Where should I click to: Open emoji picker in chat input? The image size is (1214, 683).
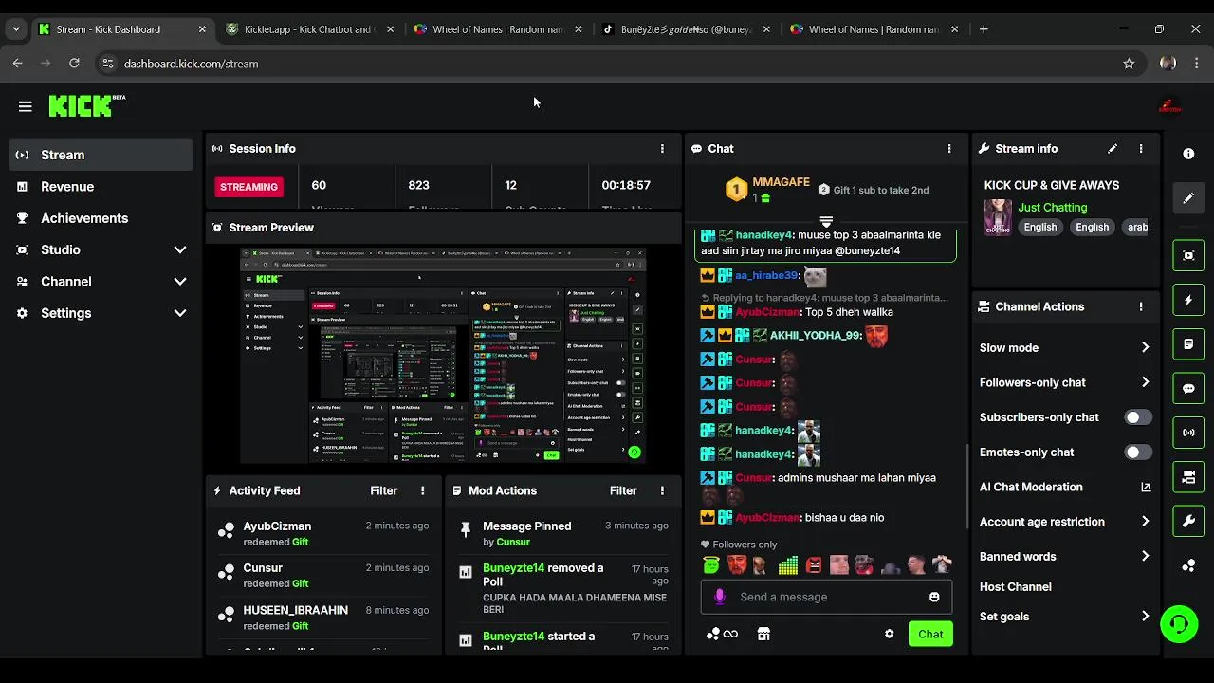tap(934, 597)
